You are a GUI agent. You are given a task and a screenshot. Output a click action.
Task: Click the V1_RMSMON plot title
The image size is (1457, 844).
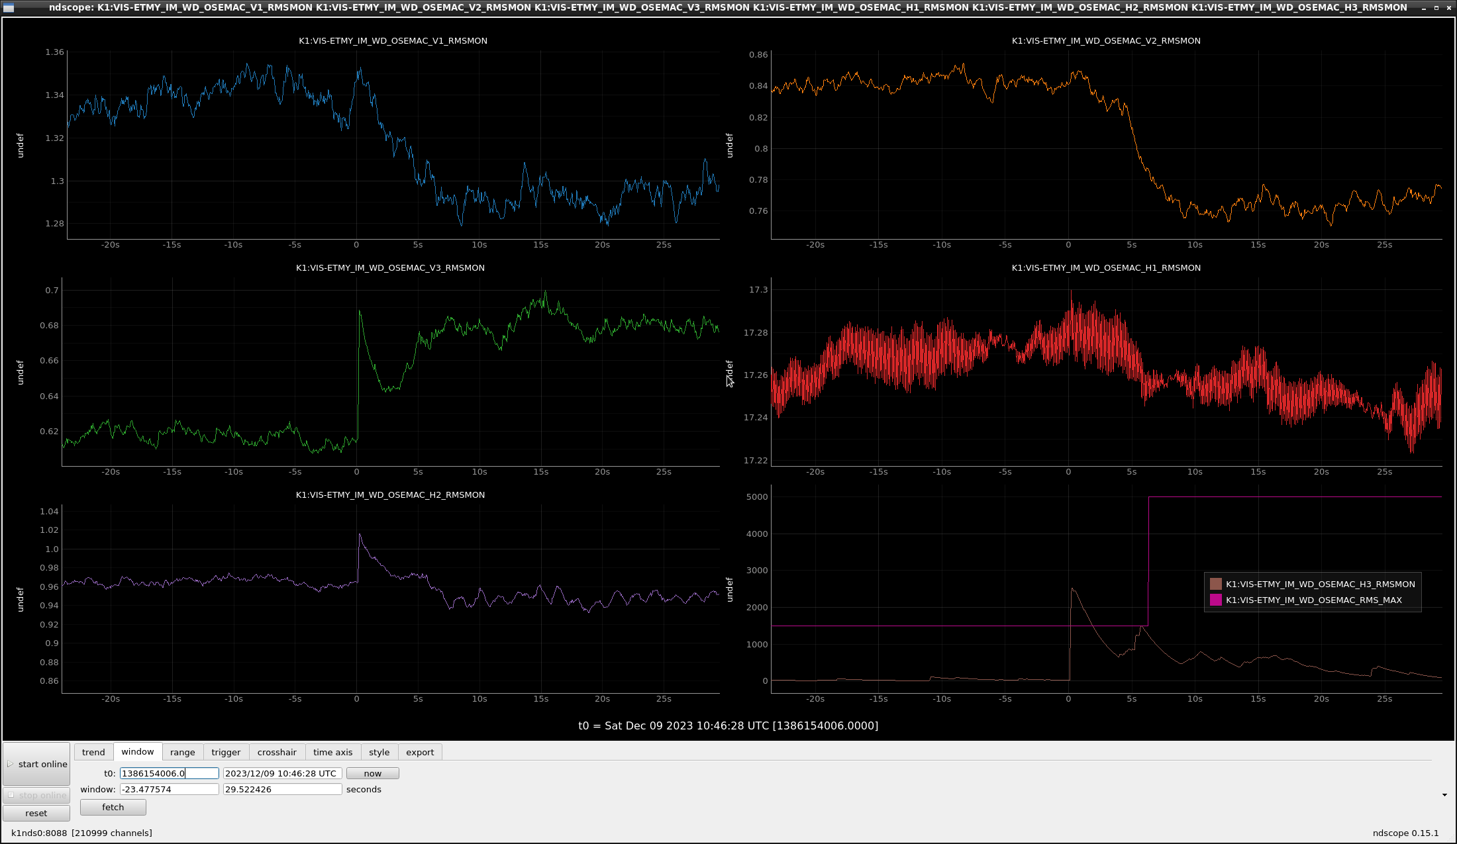[x=393, y=40]
